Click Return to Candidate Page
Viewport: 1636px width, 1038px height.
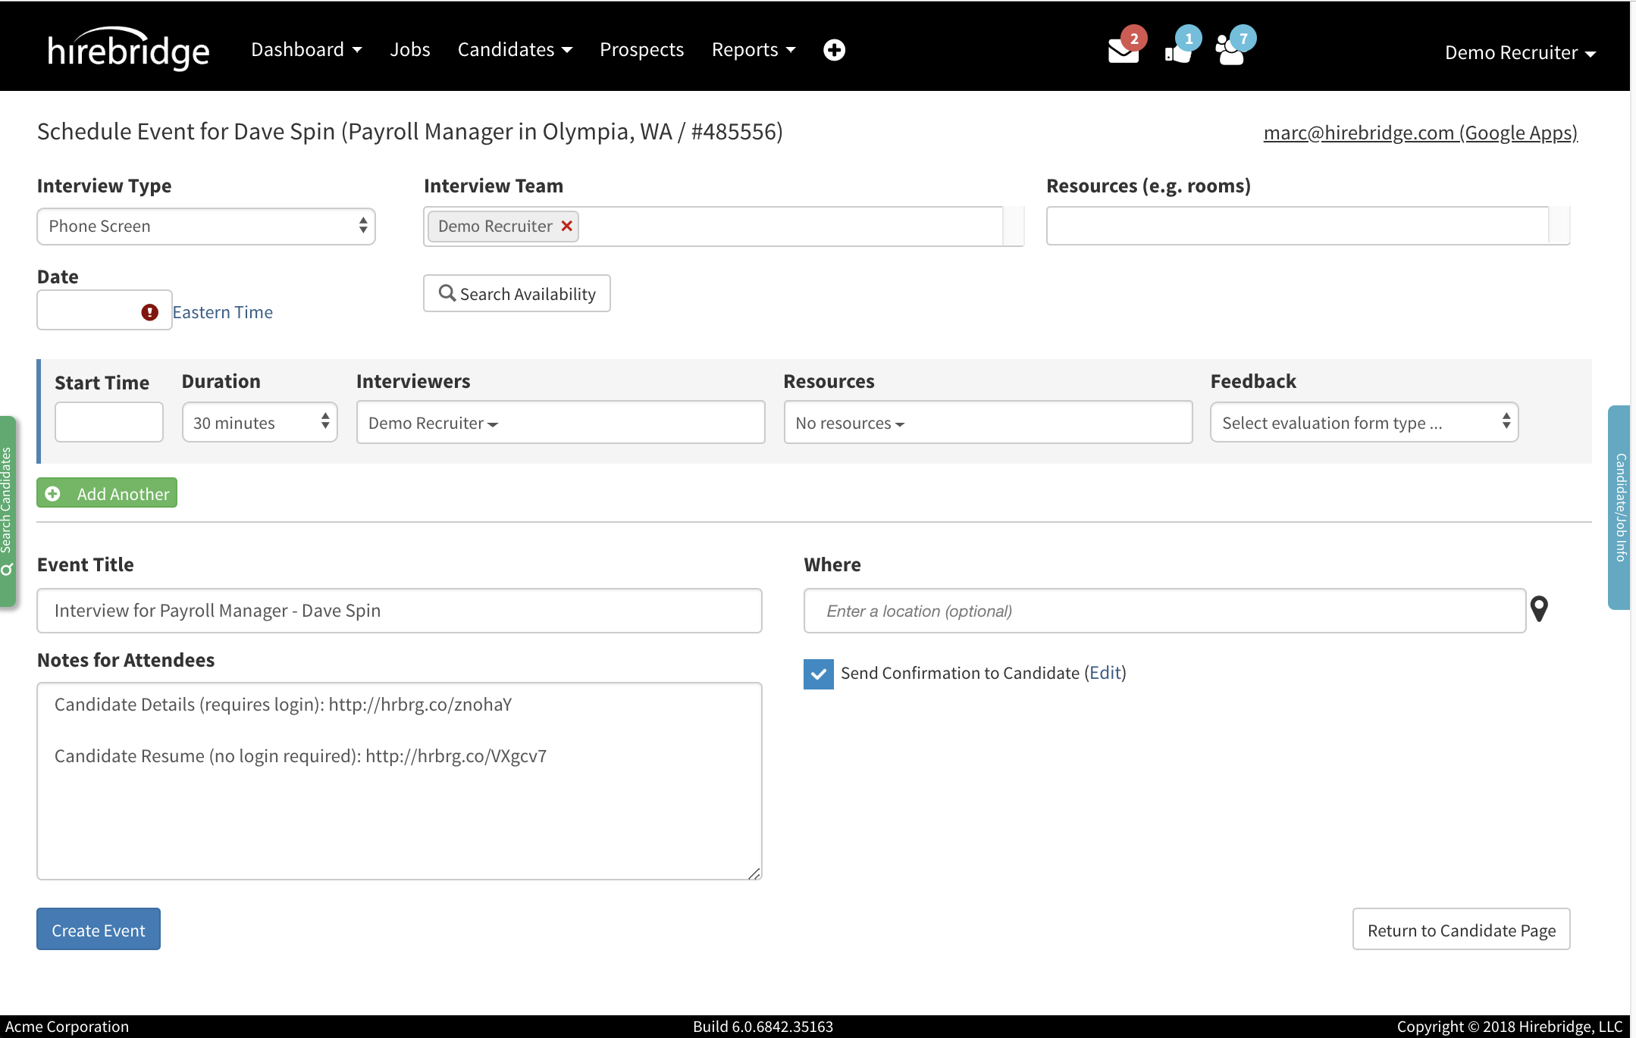(x=1461, y=929)
